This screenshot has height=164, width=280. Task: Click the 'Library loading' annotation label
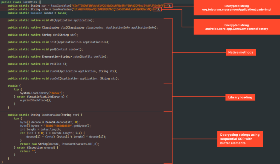click(x=241, y=97)
